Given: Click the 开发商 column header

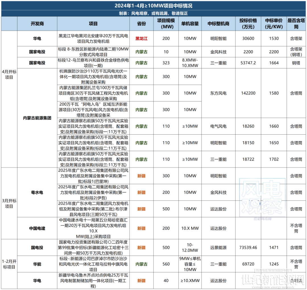Looking at the screenshot, I should pyautogui.click(x=37, y=24).
